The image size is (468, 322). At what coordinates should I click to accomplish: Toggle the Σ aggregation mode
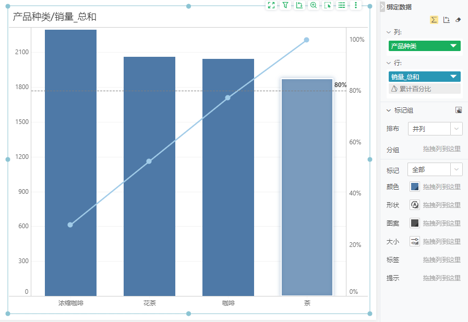point(435,19)
